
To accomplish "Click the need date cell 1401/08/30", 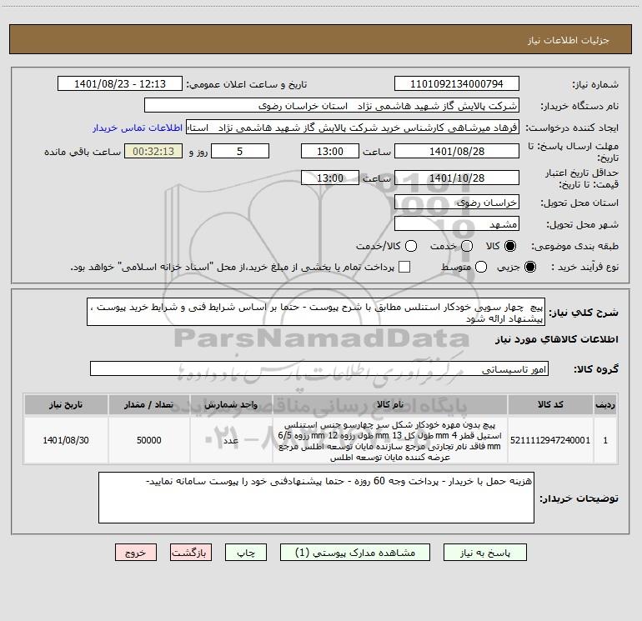I will click(x=66, y=440).
